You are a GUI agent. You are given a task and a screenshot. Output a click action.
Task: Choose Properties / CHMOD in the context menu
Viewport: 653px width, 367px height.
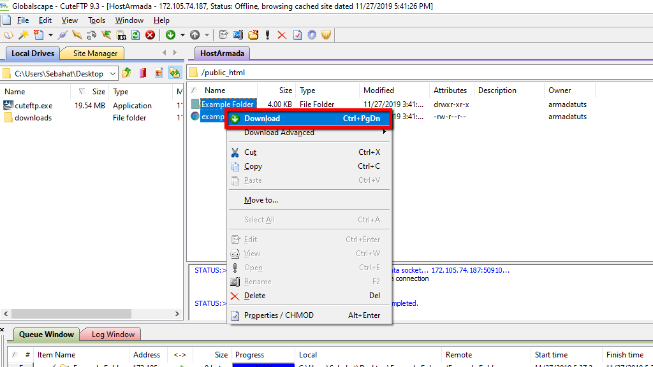(309, 315)
